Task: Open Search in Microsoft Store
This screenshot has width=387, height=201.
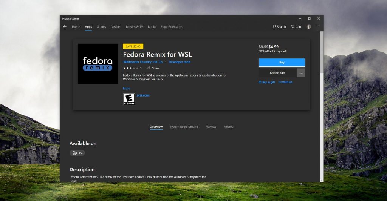Action: click(x=279, y=27)
